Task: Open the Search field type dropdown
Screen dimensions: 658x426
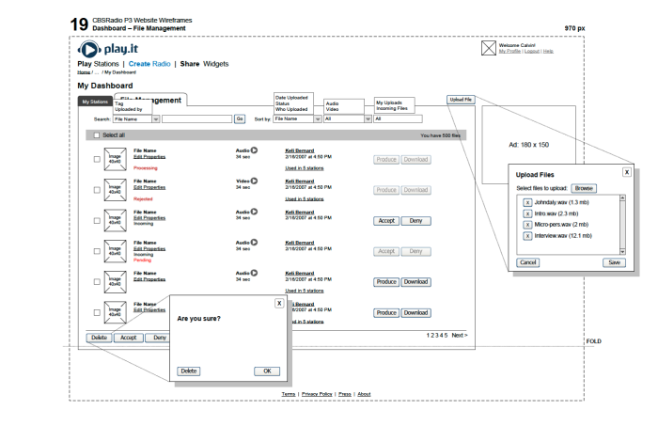Action: tap(136, 119)
